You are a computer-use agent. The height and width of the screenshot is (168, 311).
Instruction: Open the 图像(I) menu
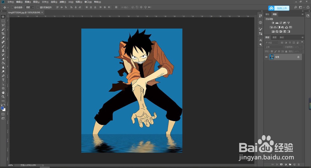pyautogui.click(x=28, y=2)
